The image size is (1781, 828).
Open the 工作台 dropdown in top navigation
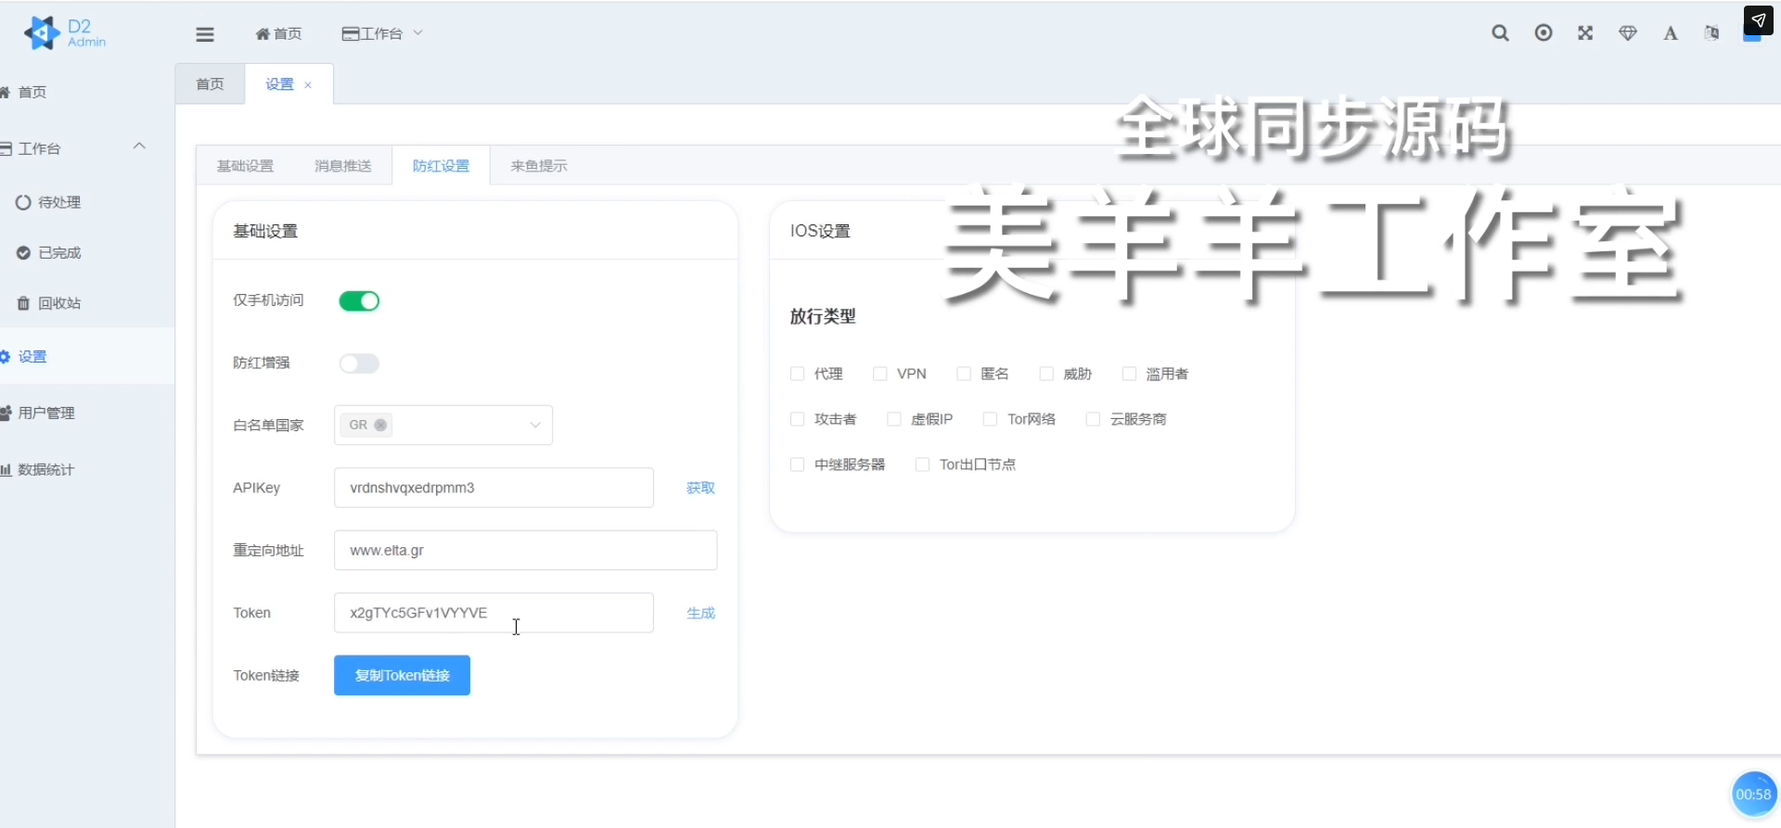382,33
